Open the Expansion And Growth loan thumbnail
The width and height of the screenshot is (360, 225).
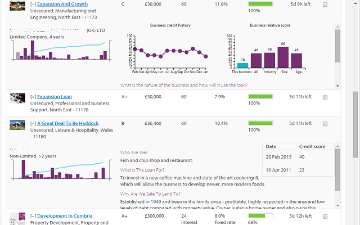18,7
